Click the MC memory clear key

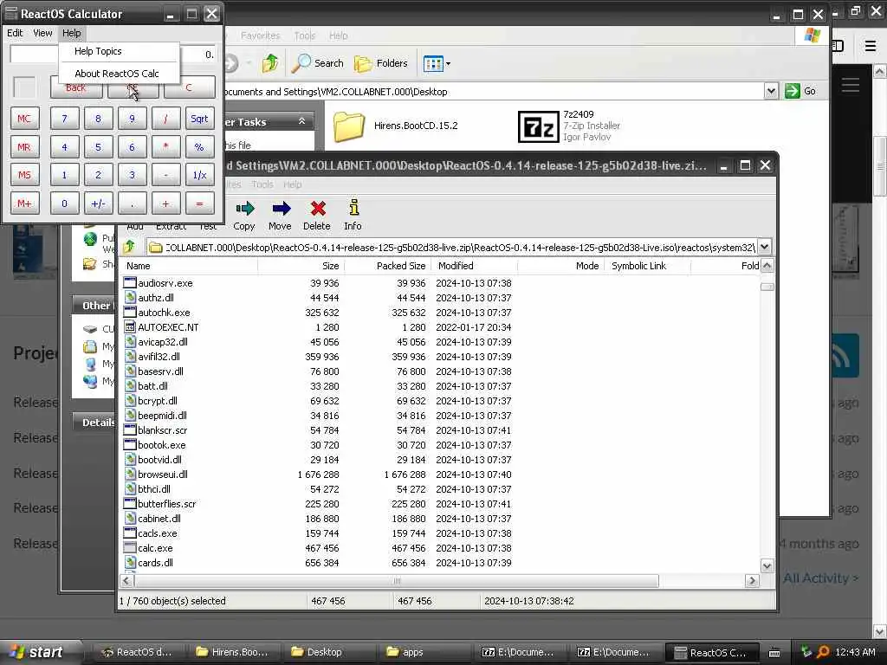[x=24, y=119]
